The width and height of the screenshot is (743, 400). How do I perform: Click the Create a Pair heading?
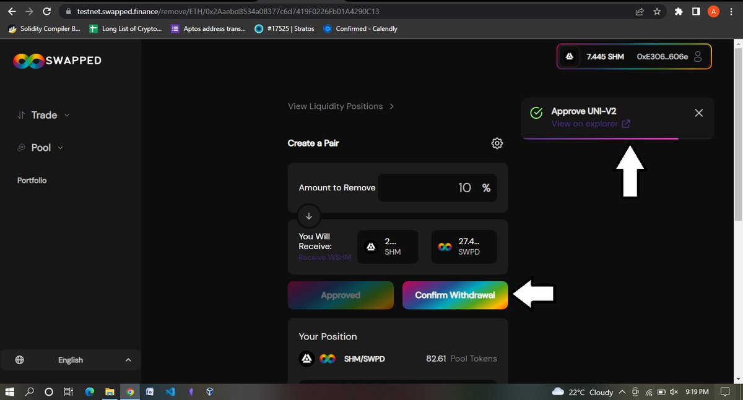(x=313, y=143)
